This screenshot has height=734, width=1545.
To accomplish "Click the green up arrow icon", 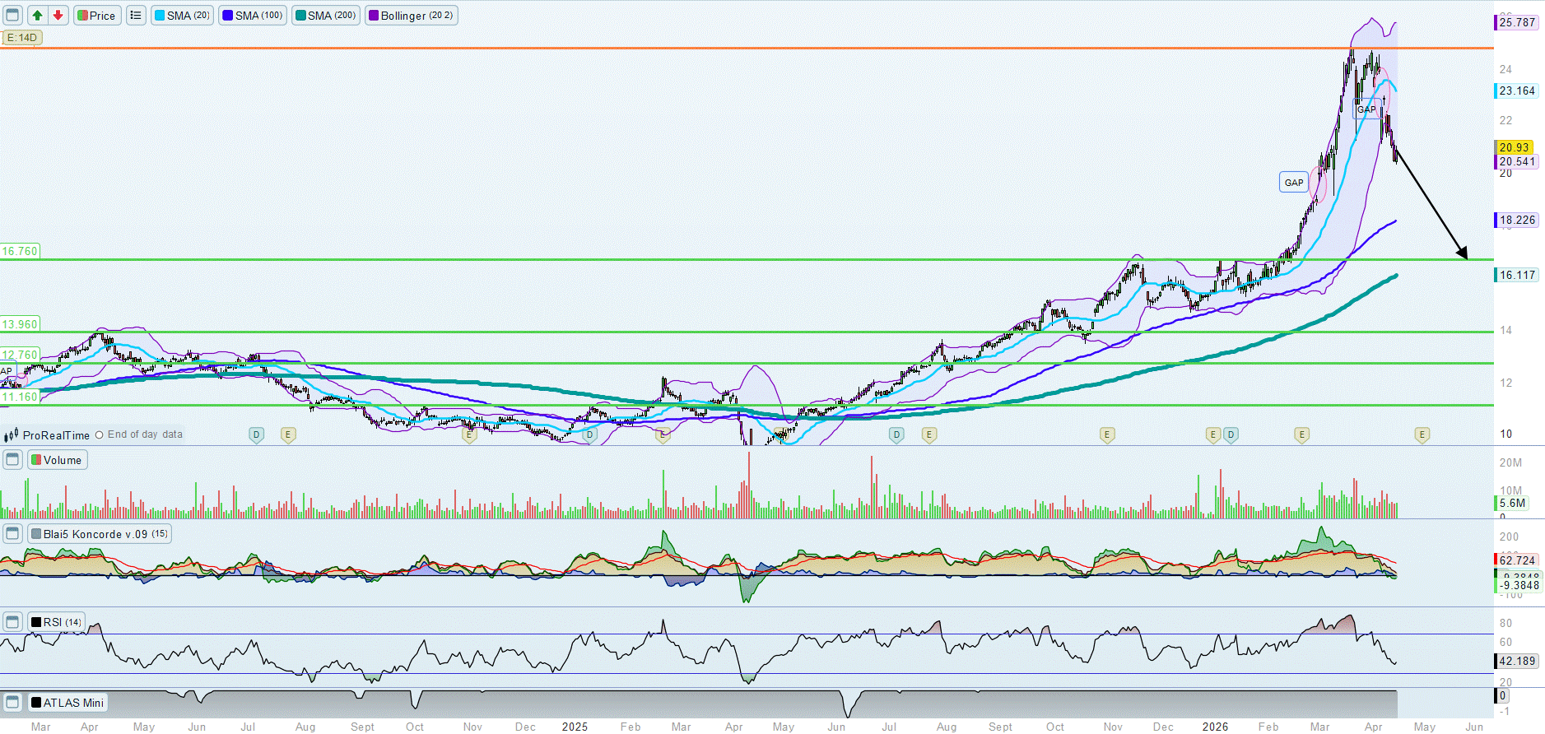I will pos(37,16).
